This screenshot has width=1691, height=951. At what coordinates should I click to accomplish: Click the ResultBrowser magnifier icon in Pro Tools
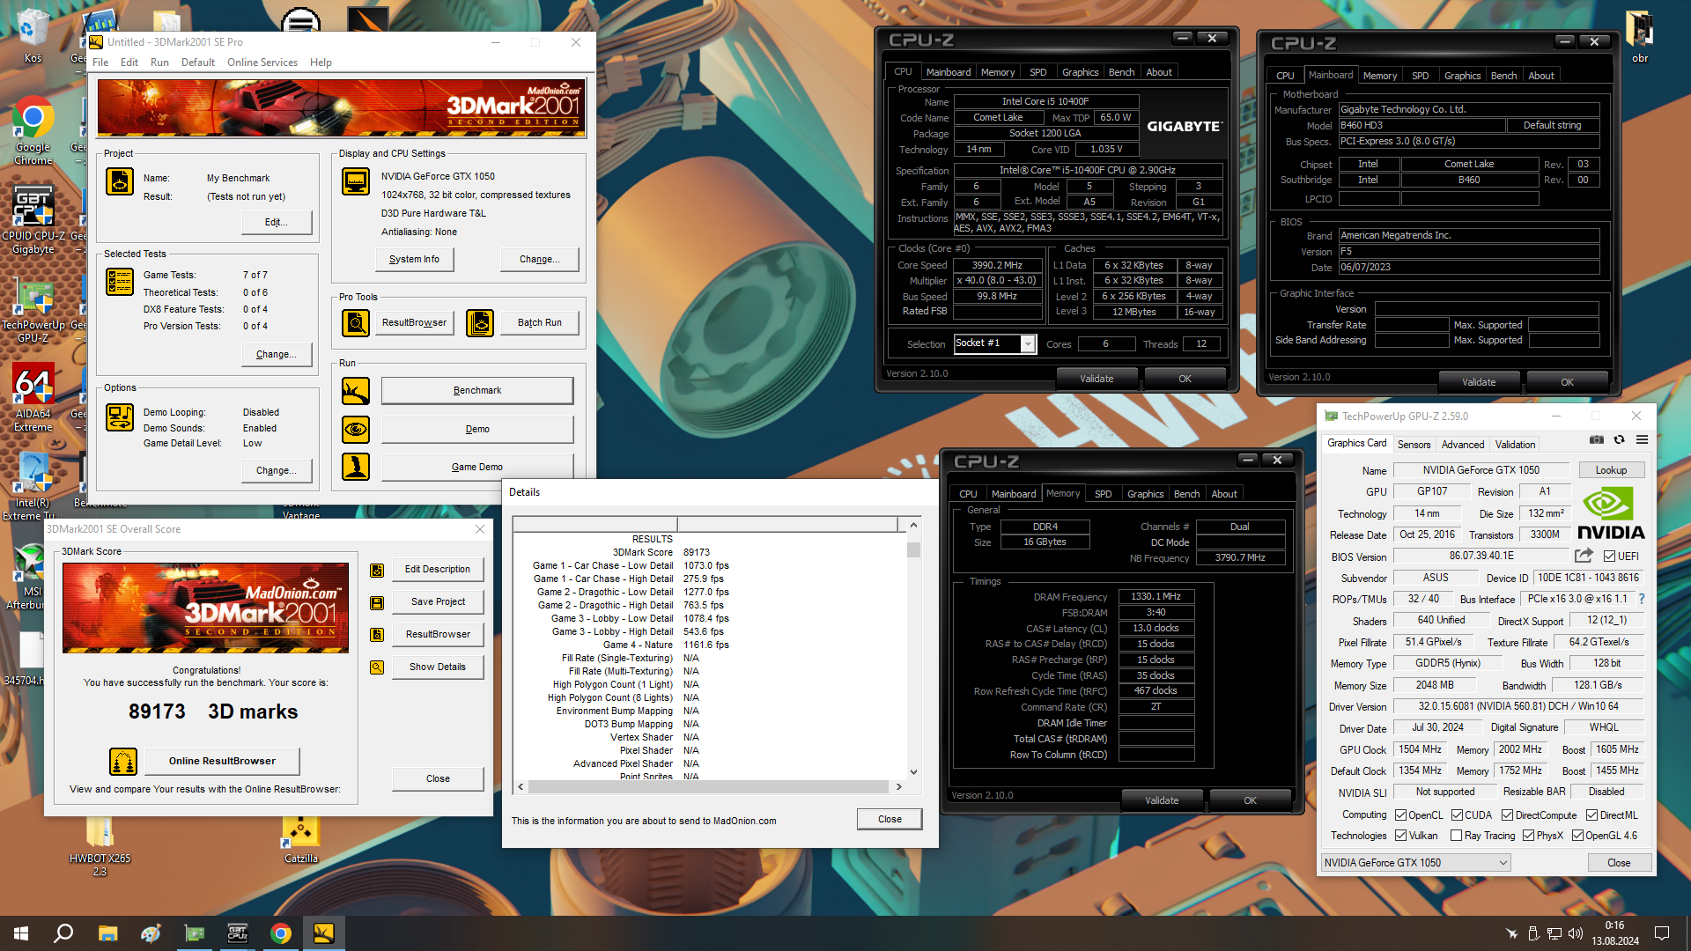coord(356,323)
